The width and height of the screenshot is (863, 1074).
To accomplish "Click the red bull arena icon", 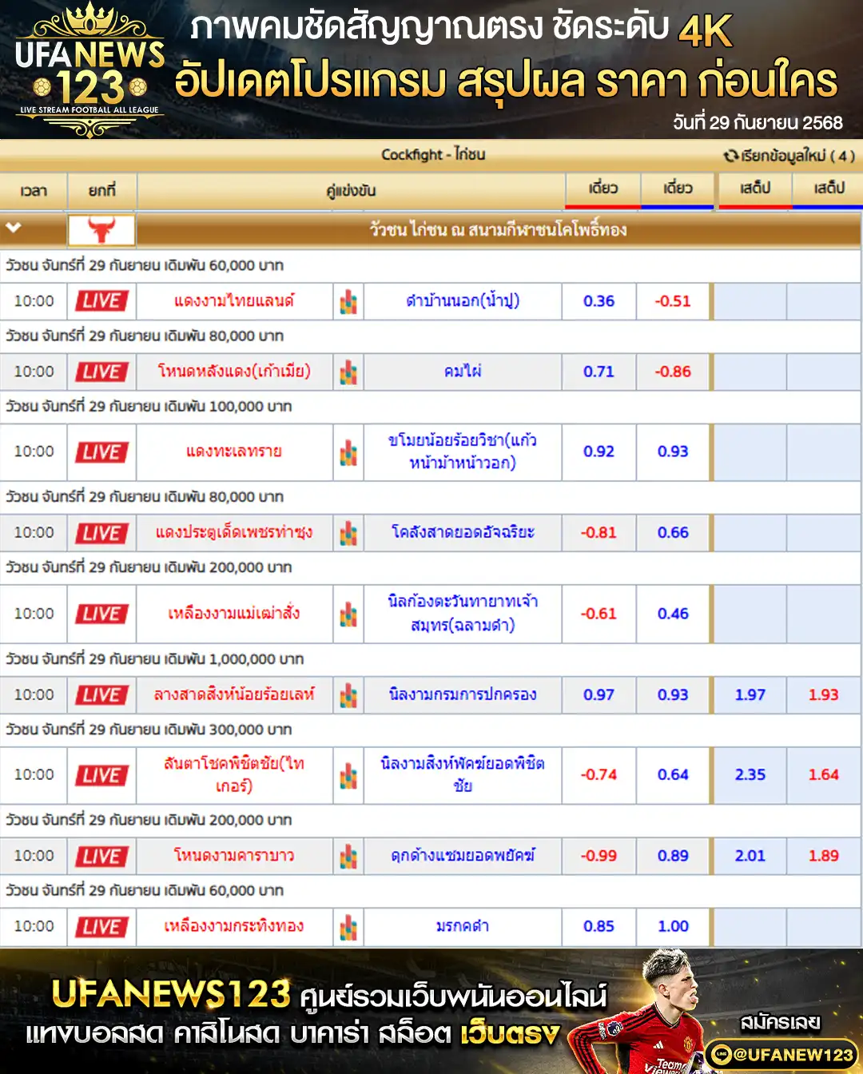I will (101, 230).
